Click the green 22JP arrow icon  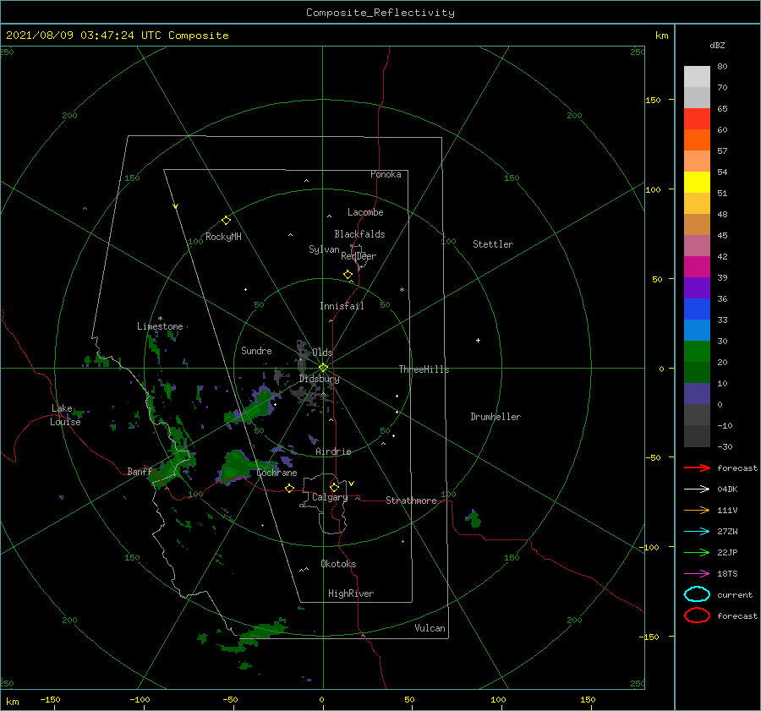[x=697, y=552]
